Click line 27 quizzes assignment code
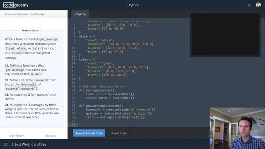The width and height of the screenshot is (265, 149). click(x=119, y=113)
